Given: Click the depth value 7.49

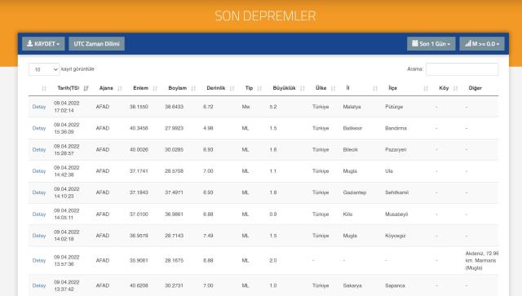Looking at the screenshot, I should click(208, 236).
